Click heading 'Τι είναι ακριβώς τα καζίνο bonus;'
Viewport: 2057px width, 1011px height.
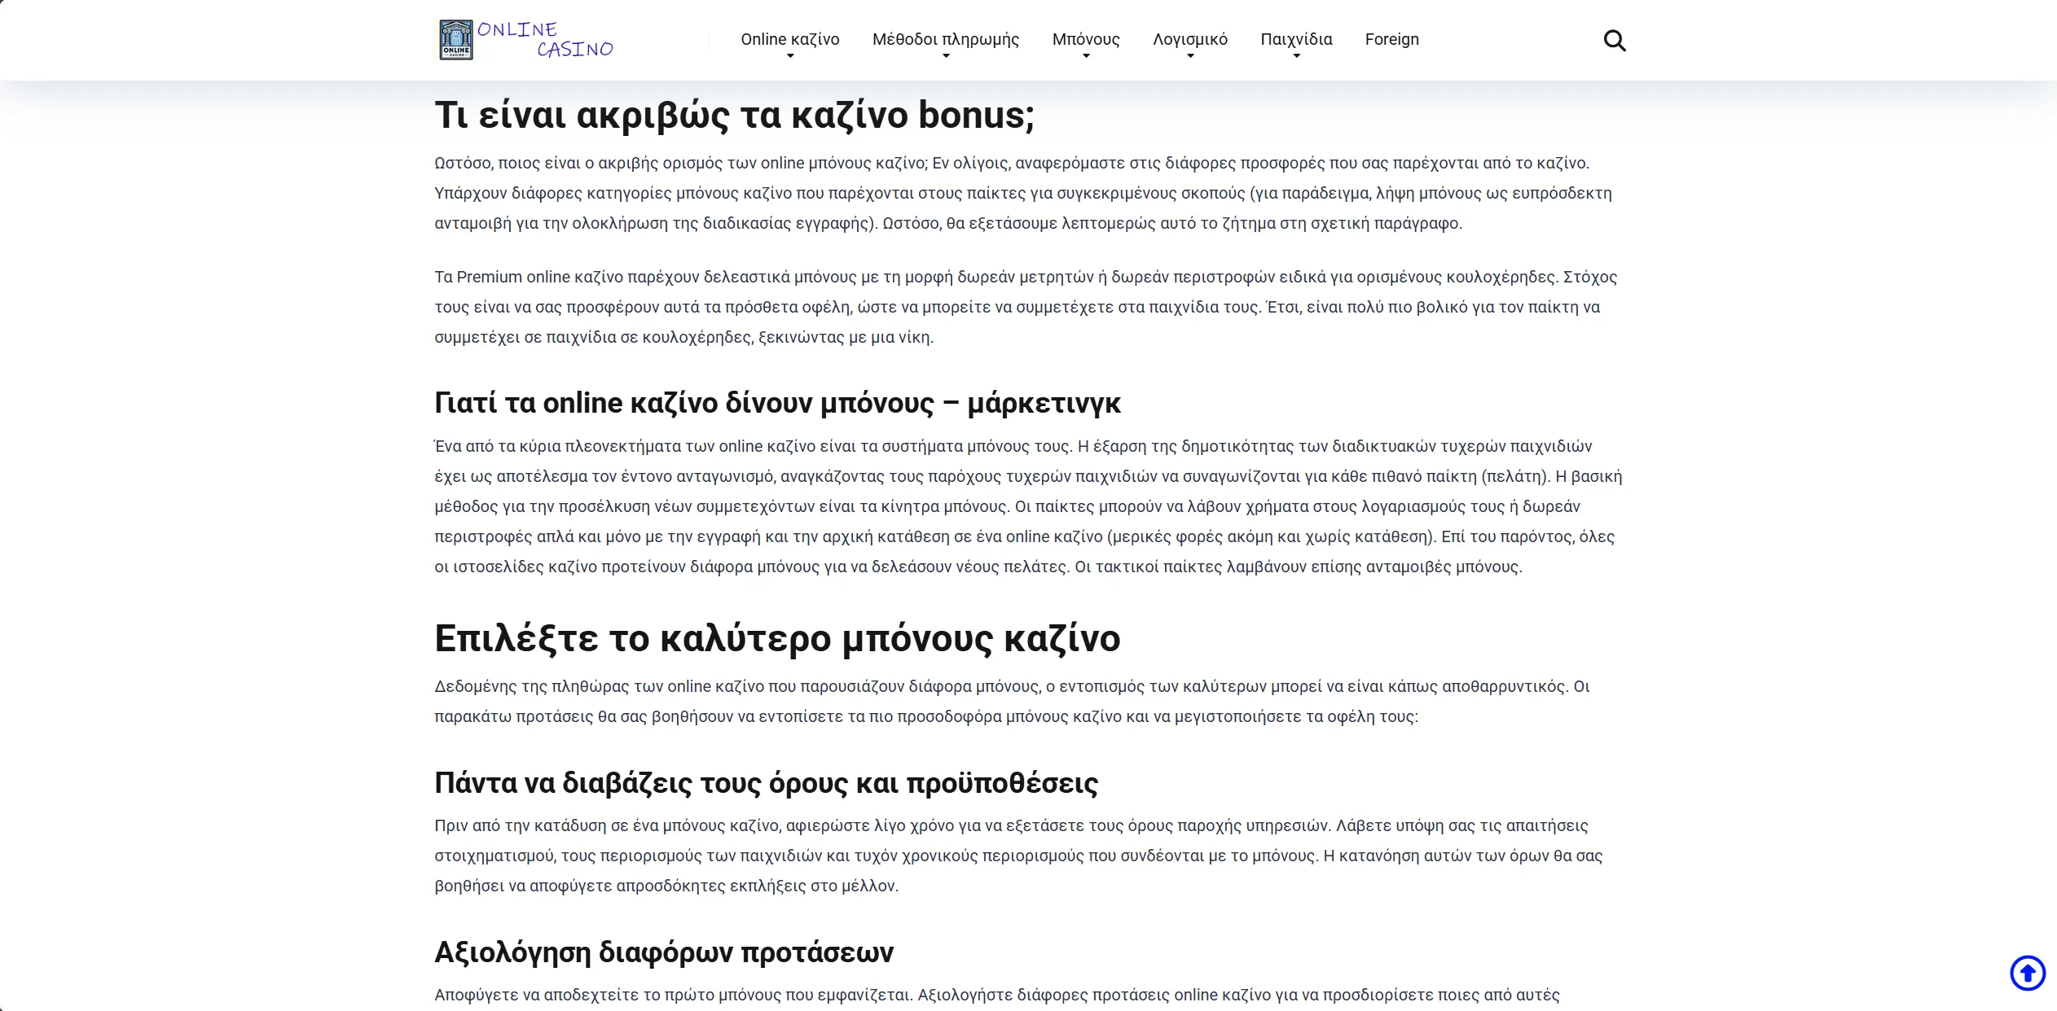point(734,115)
